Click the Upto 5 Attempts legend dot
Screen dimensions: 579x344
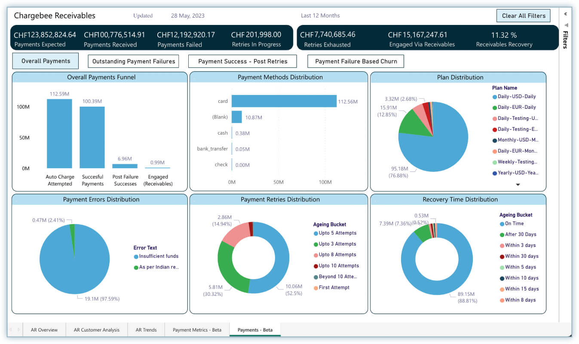point(316,233)
